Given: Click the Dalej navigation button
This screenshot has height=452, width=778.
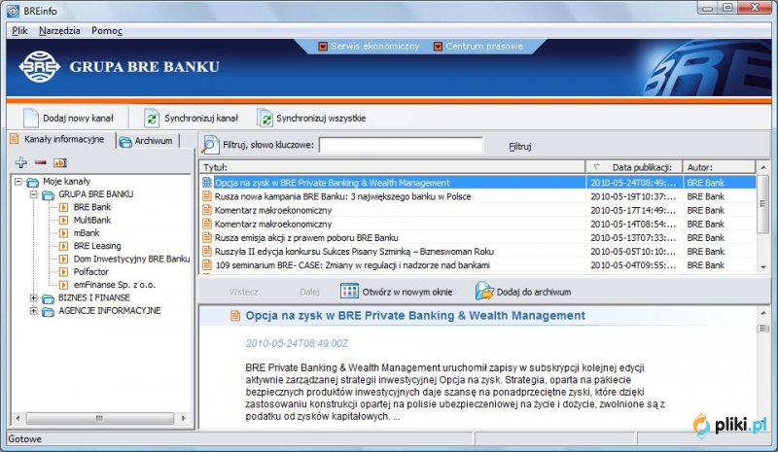Looking at the screenshot, I should click(309, 292).
